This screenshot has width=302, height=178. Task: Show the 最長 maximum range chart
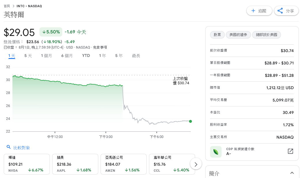click(x=136, y=56)
